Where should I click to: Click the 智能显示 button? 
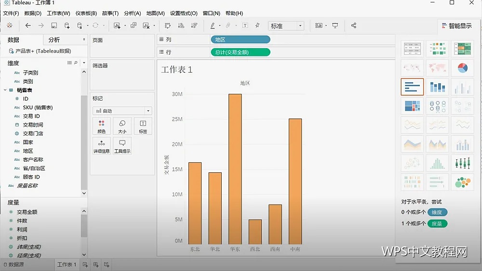point(457,26)
